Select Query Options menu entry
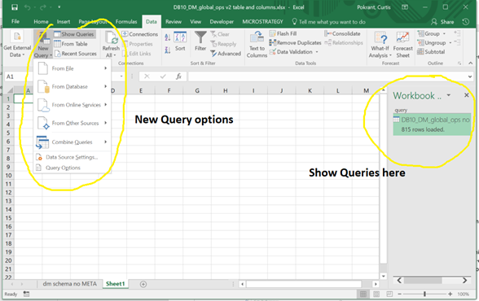This screenshot has width=479, height=301. (63, 168)
